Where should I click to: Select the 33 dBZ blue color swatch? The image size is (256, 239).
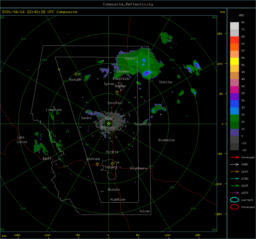click(234, 111)
